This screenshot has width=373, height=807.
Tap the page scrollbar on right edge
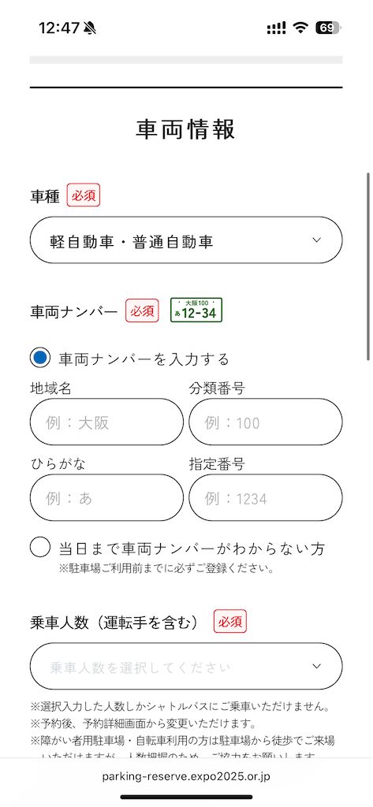pyautogui.click(x=367, y=266)
